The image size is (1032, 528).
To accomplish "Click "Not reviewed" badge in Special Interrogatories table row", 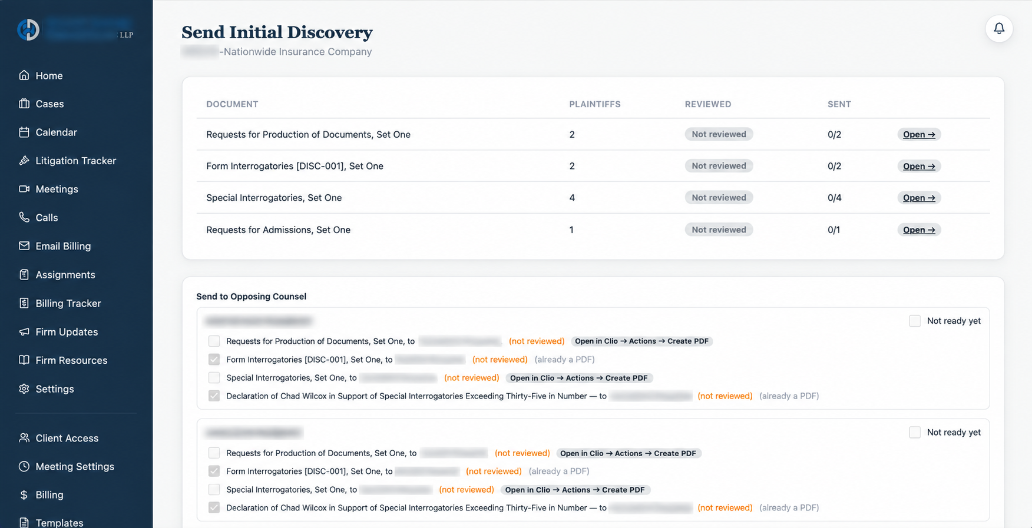I will 719,198.
